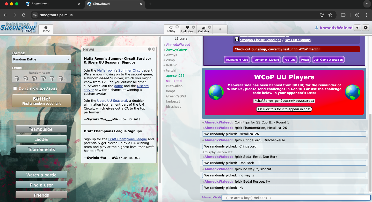Click the chat message input field
The width and height of the screenshot is (372, 202).
pyautogui.click(x=296, y=198)
